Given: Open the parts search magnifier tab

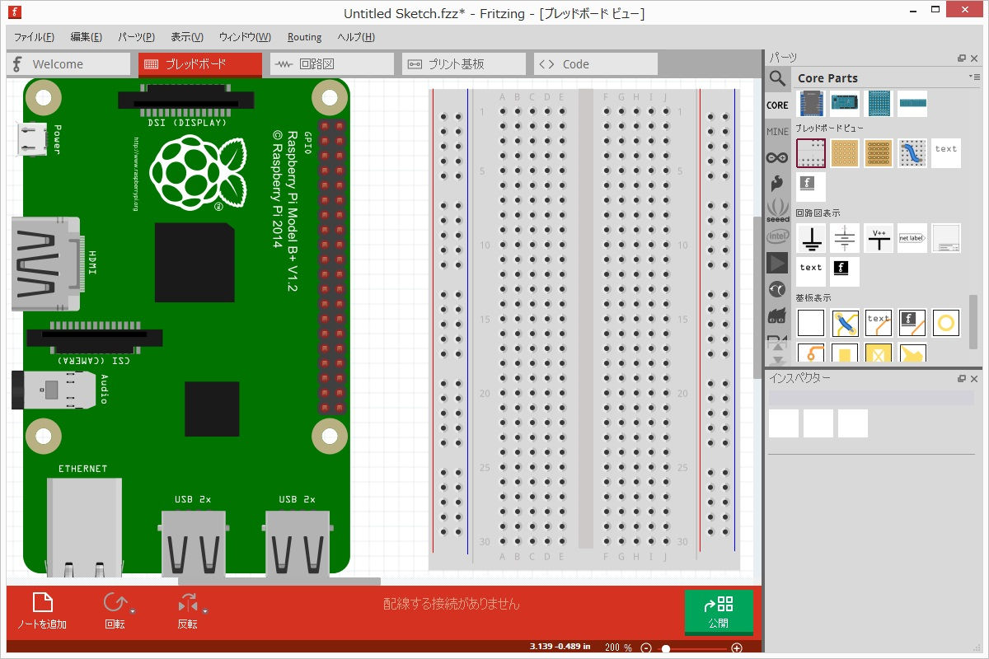Looking at the screenshot, I should (x=777, y=78).
